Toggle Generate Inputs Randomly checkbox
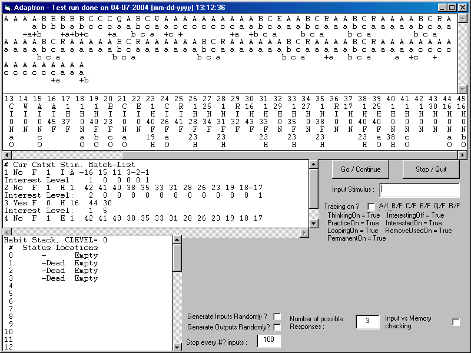 point(277,317)
